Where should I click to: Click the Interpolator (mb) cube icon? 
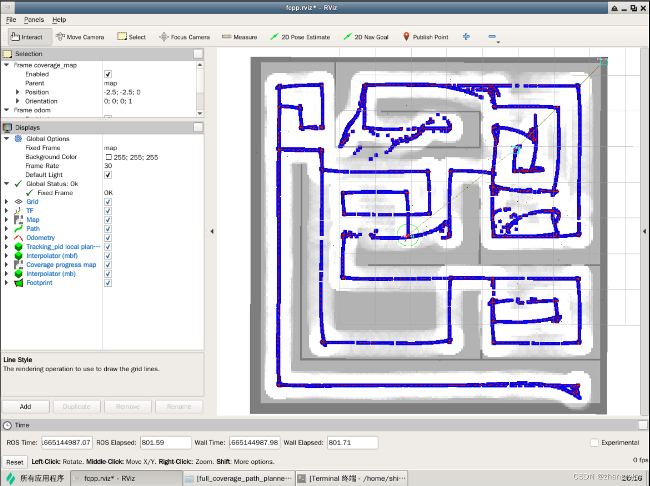tap(18, 274)
